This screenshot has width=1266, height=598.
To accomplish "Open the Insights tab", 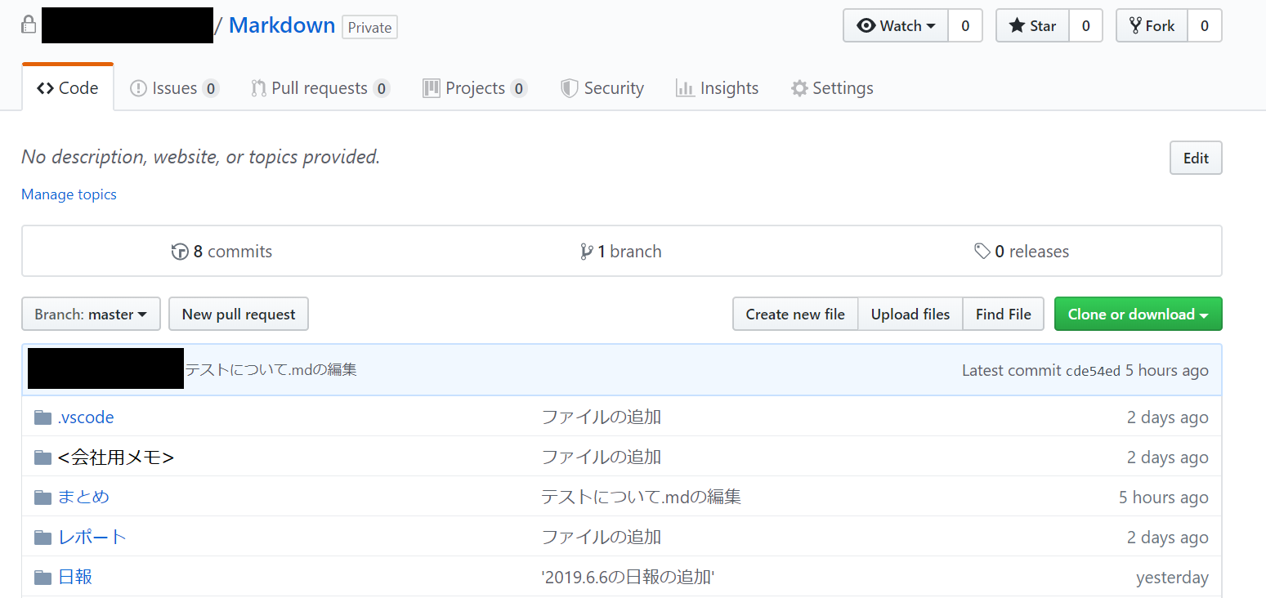I will (x=718, y=88).
